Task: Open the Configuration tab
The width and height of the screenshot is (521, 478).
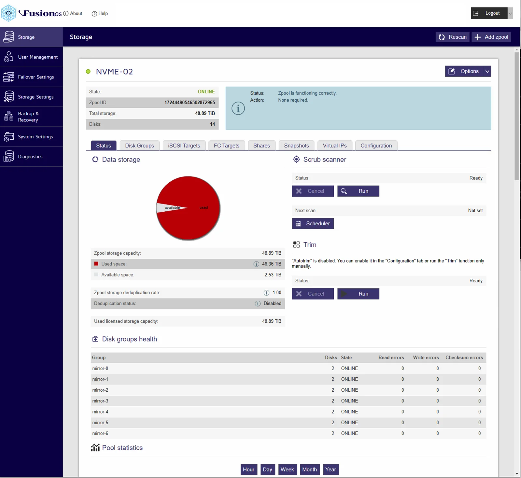Action: click(x=376, y=146)
